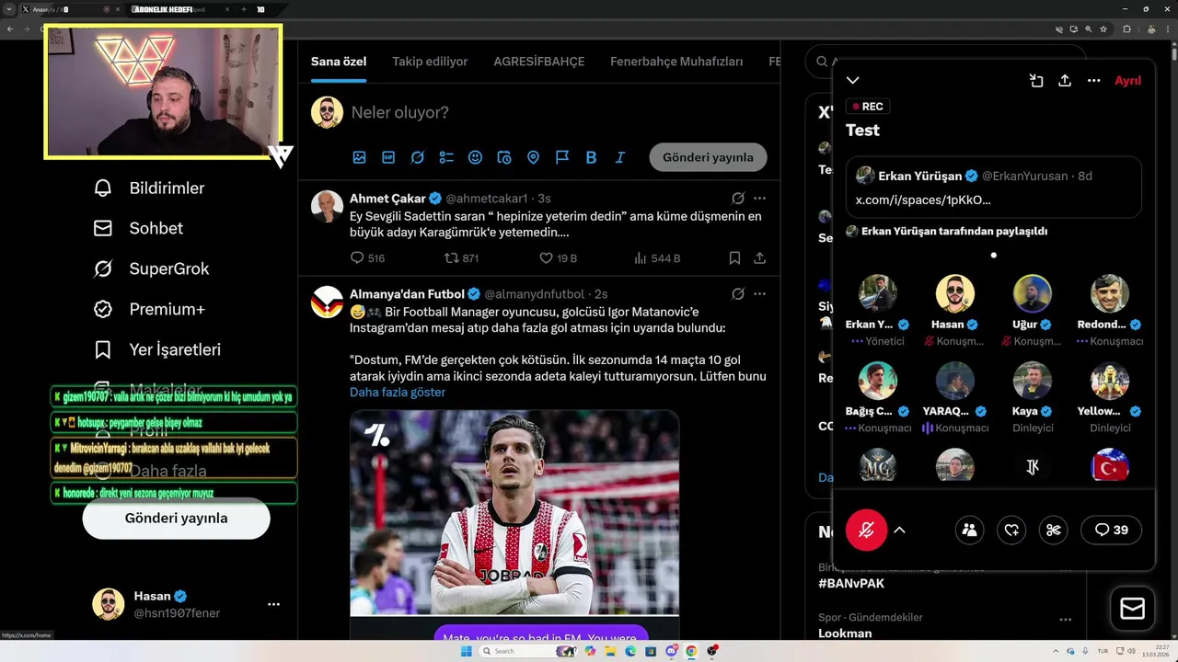Open #BANvPAK trending topic

pos(851,583)
